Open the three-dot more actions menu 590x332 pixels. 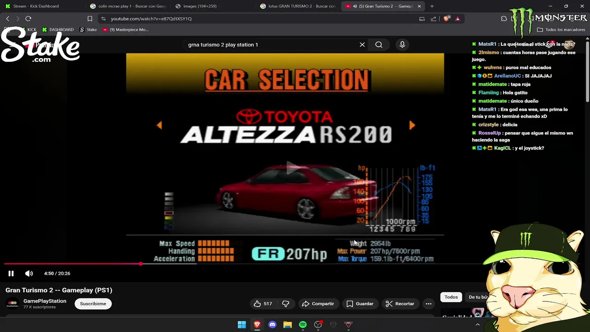click(429, 303)
